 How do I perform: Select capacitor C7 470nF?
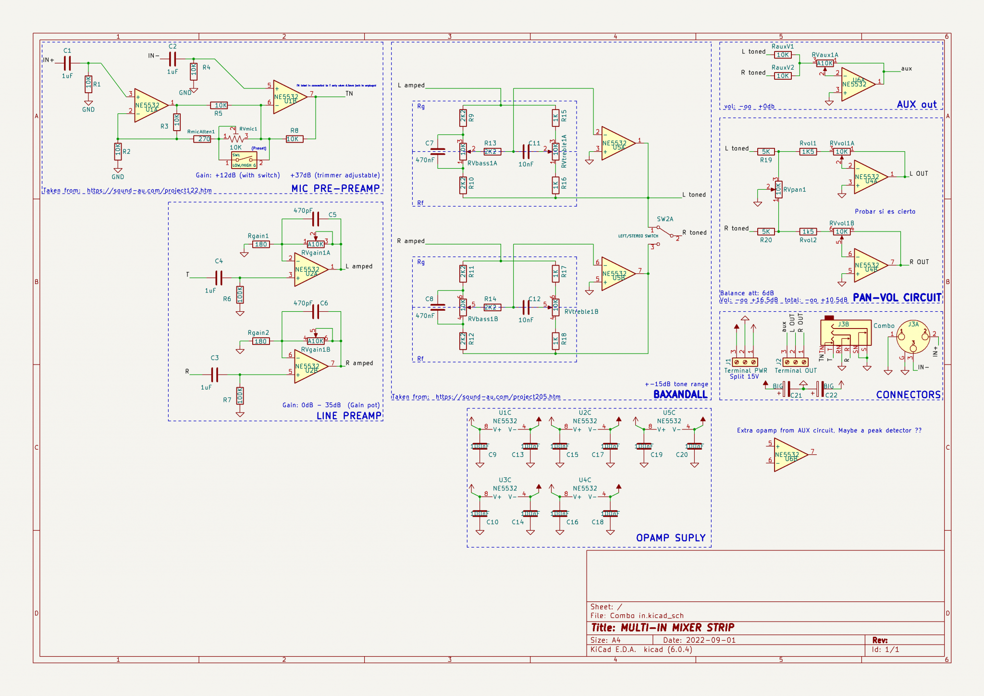coord(438,151)
